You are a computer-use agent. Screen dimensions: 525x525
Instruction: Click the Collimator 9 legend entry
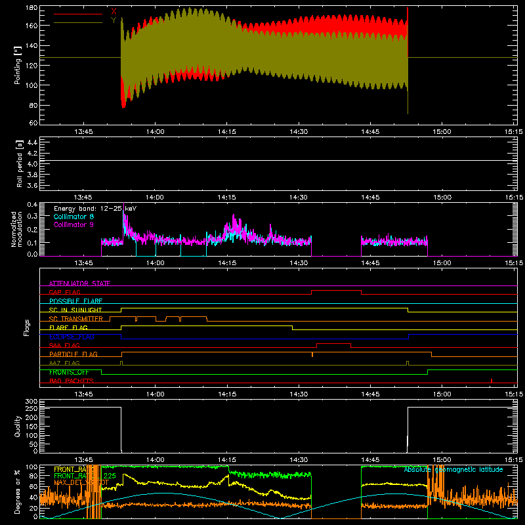[73, 224]
